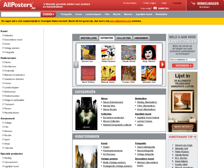This screenshot has width=224, height=168.
Task: Open the Ingelijste kunst navigation dropdown
Action: click(145, 14)
